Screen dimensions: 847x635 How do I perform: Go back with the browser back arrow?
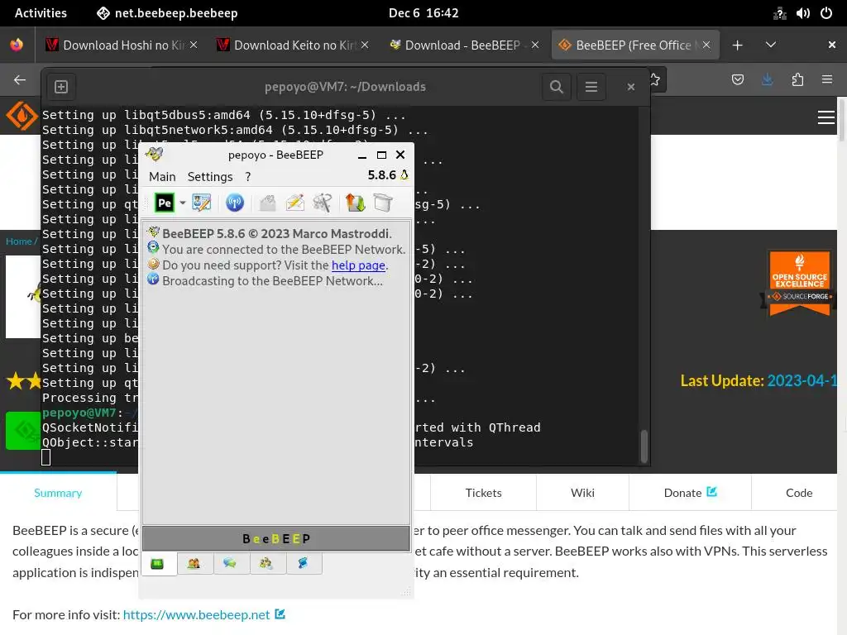pyautogui.click(x=20, y=80)
